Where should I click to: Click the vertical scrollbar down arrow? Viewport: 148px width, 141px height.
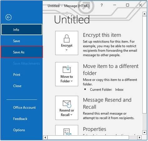click(x=145, y=133)
